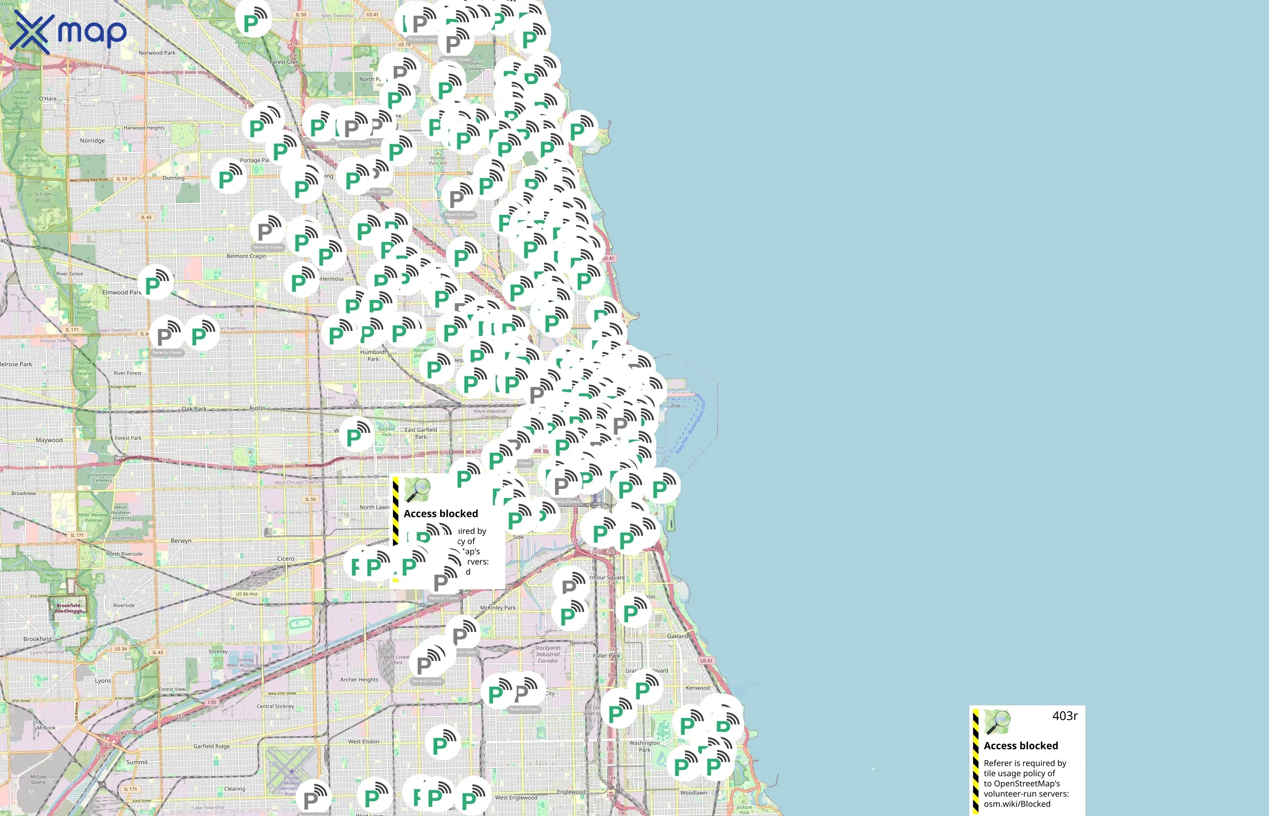Open the osm.wiki/Blocked link
This screenshot has width=1269, height=816.
[x=1017, y=804]
